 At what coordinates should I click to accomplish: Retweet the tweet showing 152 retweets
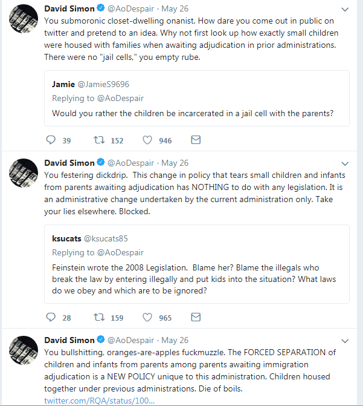[99, 140]
